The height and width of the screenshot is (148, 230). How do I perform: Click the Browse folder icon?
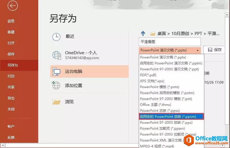point(56,102)
